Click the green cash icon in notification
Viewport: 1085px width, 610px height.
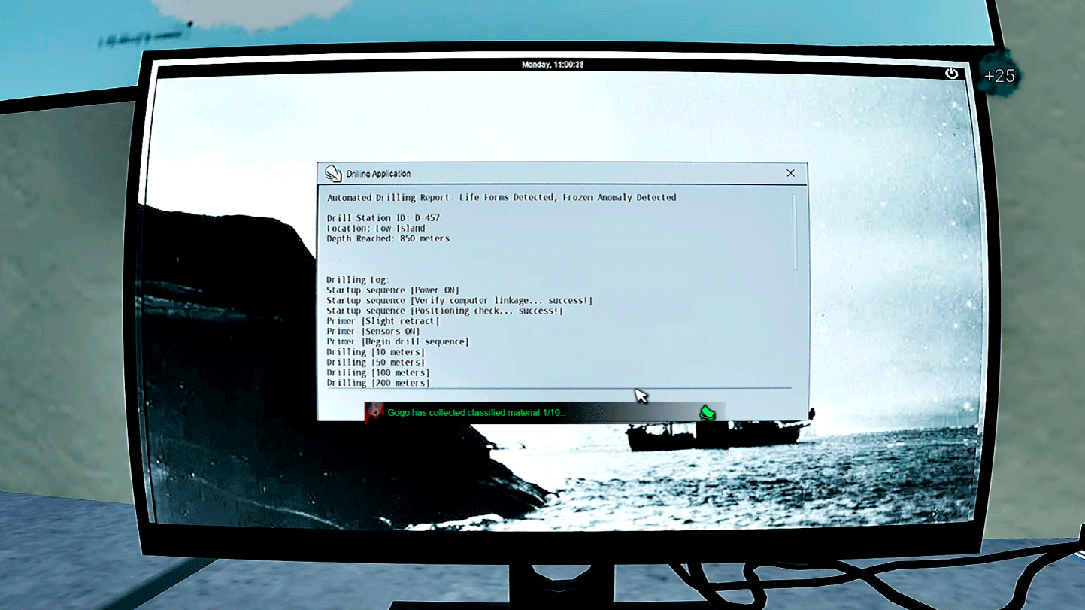(707, 412)
